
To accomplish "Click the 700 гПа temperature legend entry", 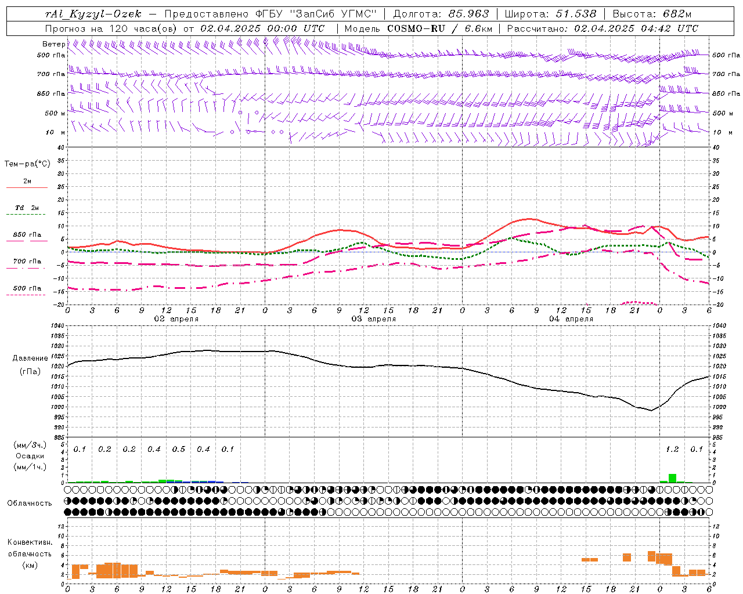I will click(27, 261).
